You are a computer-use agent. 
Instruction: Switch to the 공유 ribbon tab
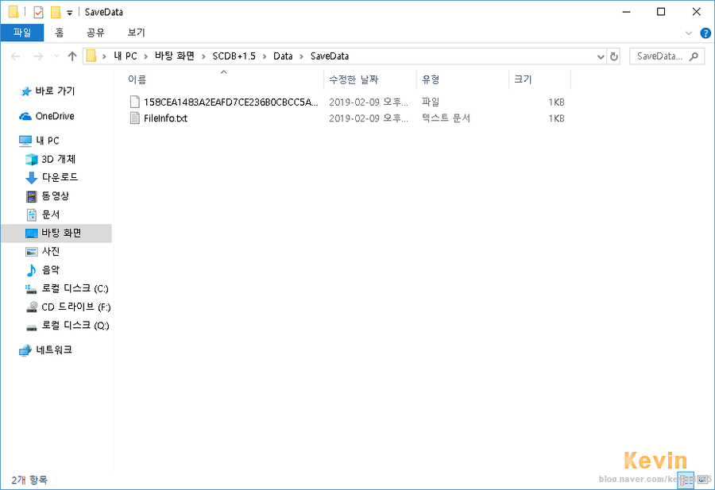coord(96,33)
